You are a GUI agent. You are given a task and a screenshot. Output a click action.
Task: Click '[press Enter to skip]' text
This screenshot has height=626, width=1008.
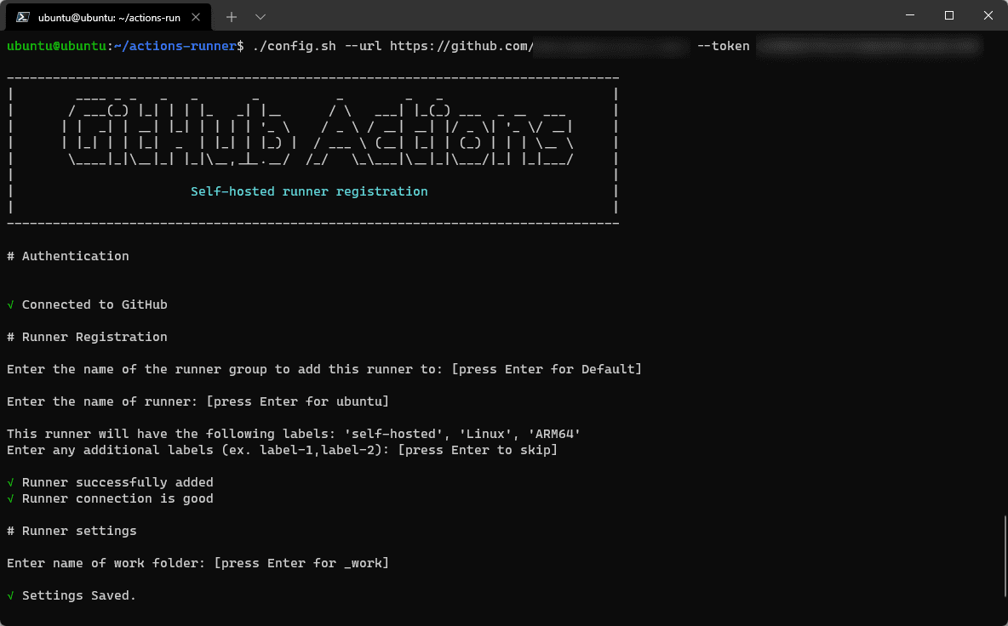[478, 450]
